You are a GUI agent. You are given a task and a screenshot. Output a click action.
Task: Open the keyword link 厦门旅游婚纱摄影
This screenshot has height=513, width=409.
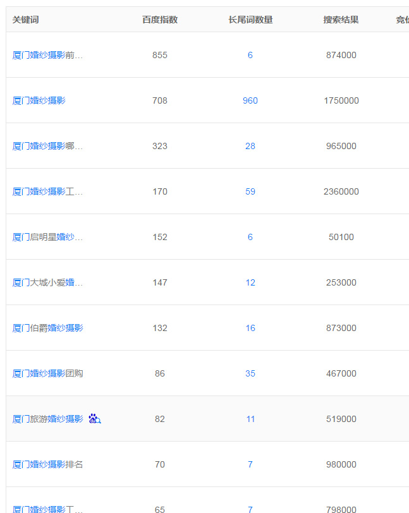click(48, 419)
